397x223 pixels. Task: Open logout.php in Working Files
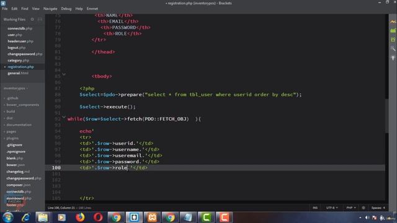[17, 48]
